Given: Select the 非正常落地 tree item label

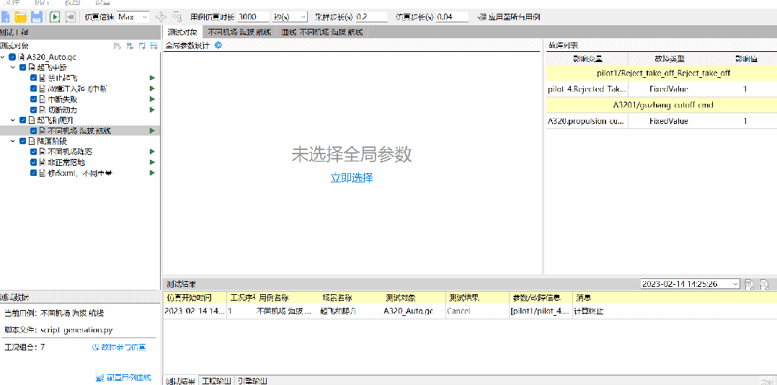Looking at the screenshot, I should click(66, 162).
